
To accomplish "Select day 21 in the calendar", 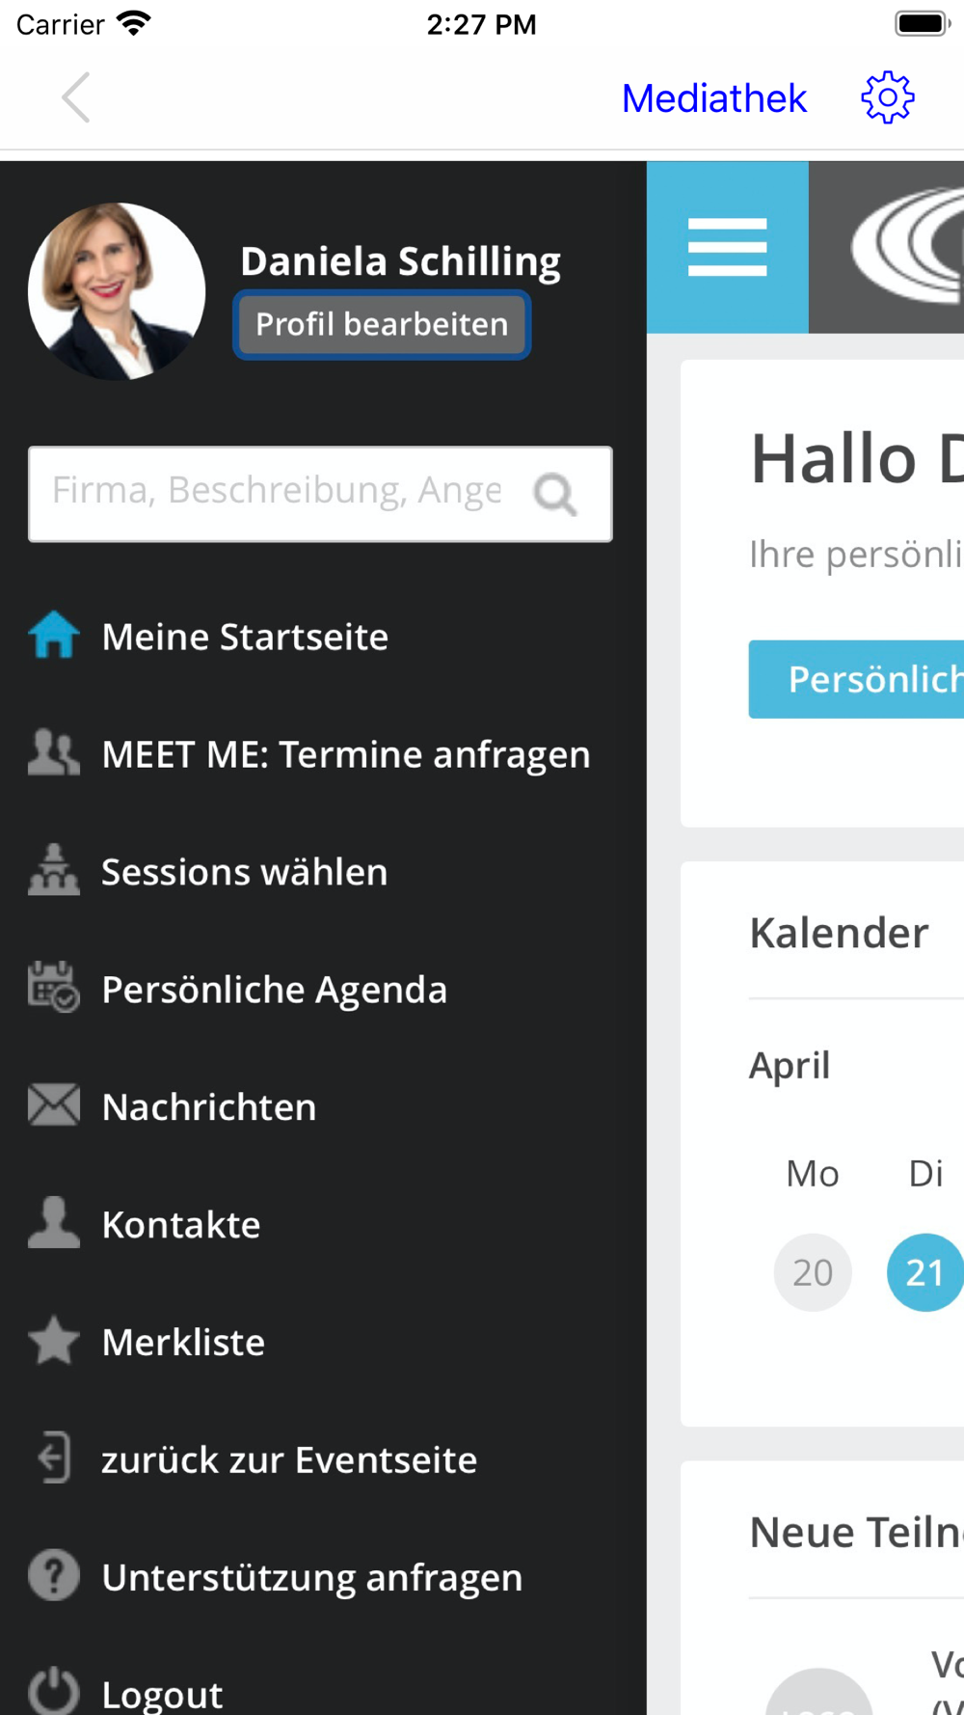I will (x=924, y=1272).
